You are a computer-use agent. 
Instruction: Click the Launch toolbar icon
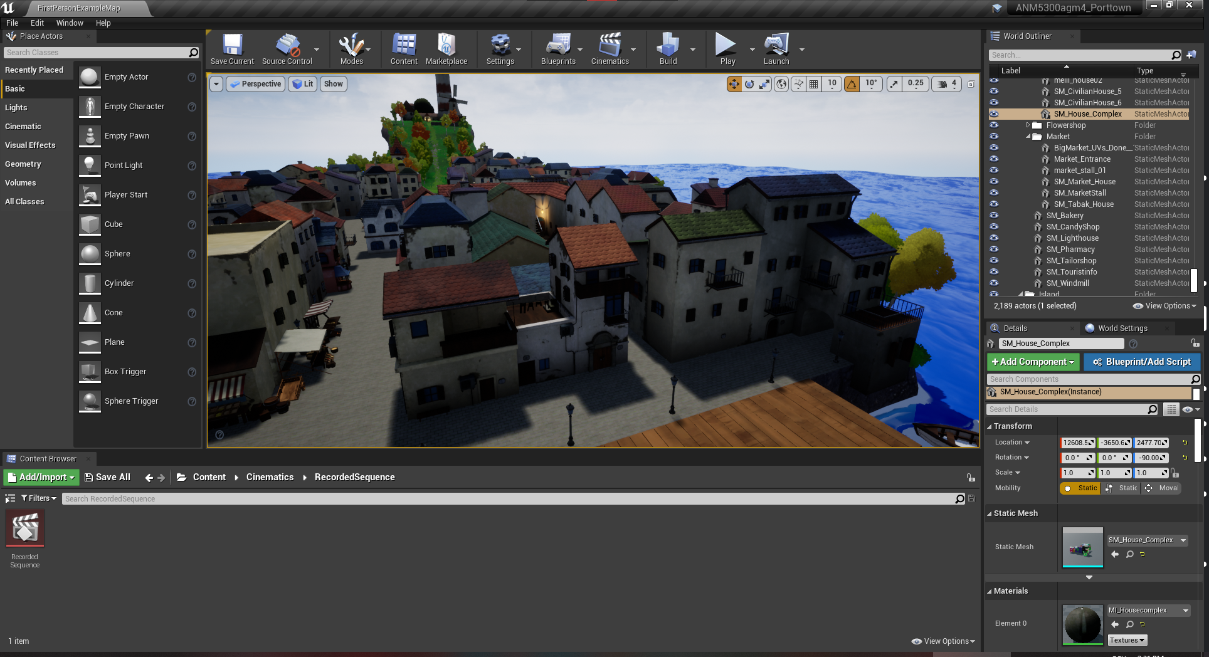(x=776, y=49)
